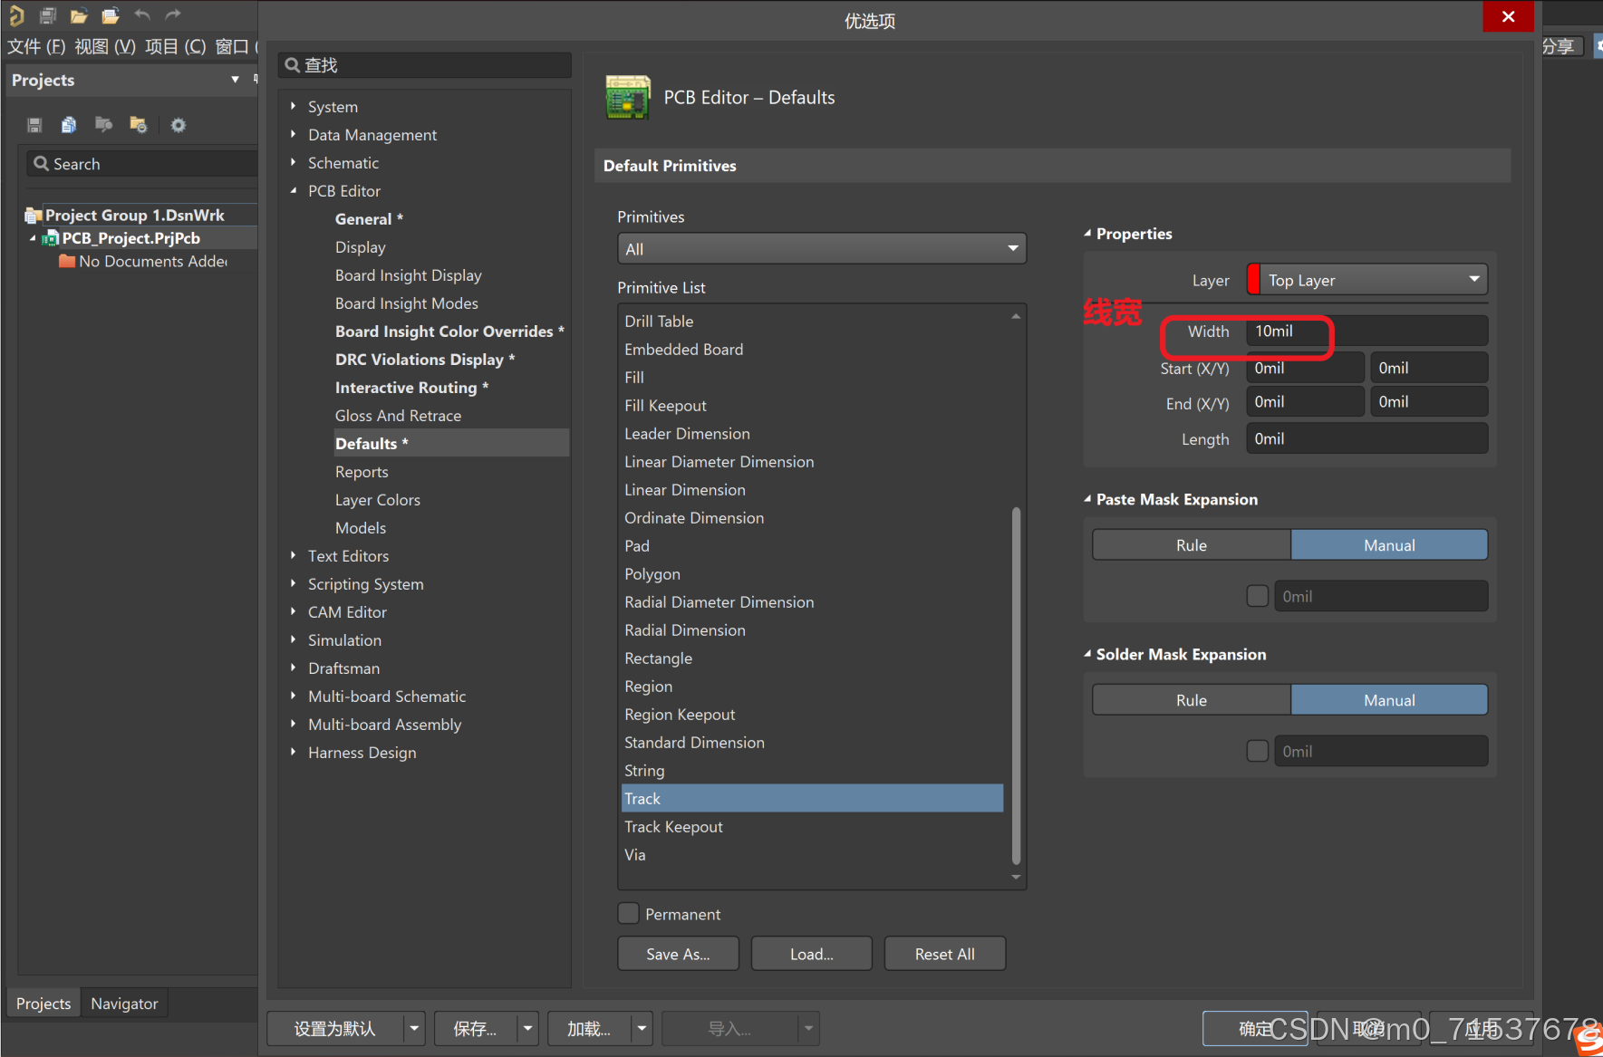Click the Save All documents toolbar icon
Image resolution: width=1603 pixels, height=1057 pixels.
48,15
